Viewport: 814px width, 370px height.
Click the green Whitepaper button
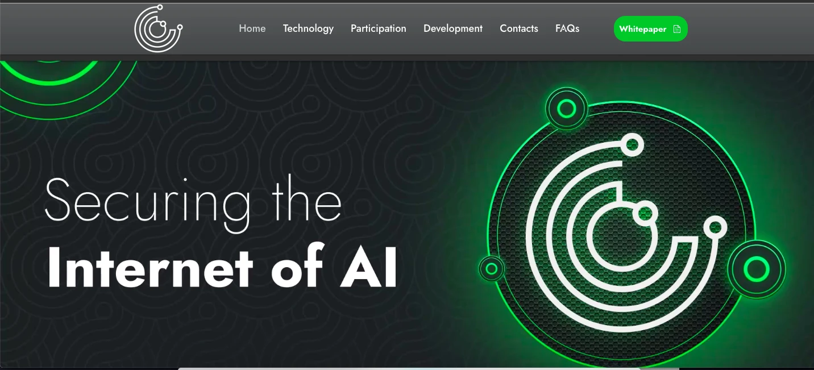tap(650, 29)
